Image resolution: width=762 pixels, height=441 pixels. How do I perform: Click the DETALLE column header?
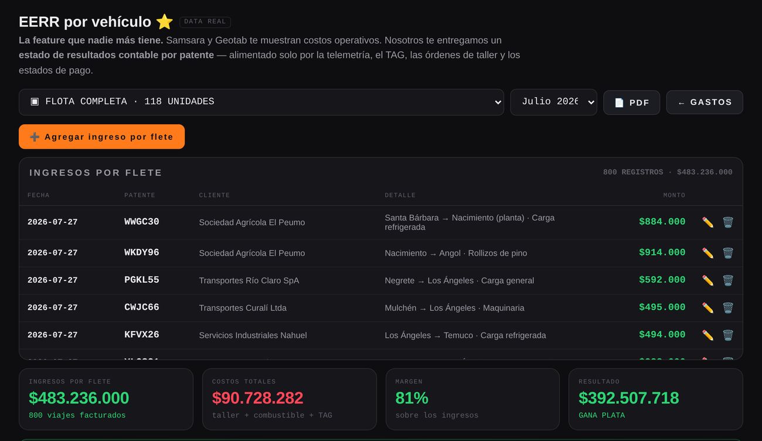coord(400,195)
